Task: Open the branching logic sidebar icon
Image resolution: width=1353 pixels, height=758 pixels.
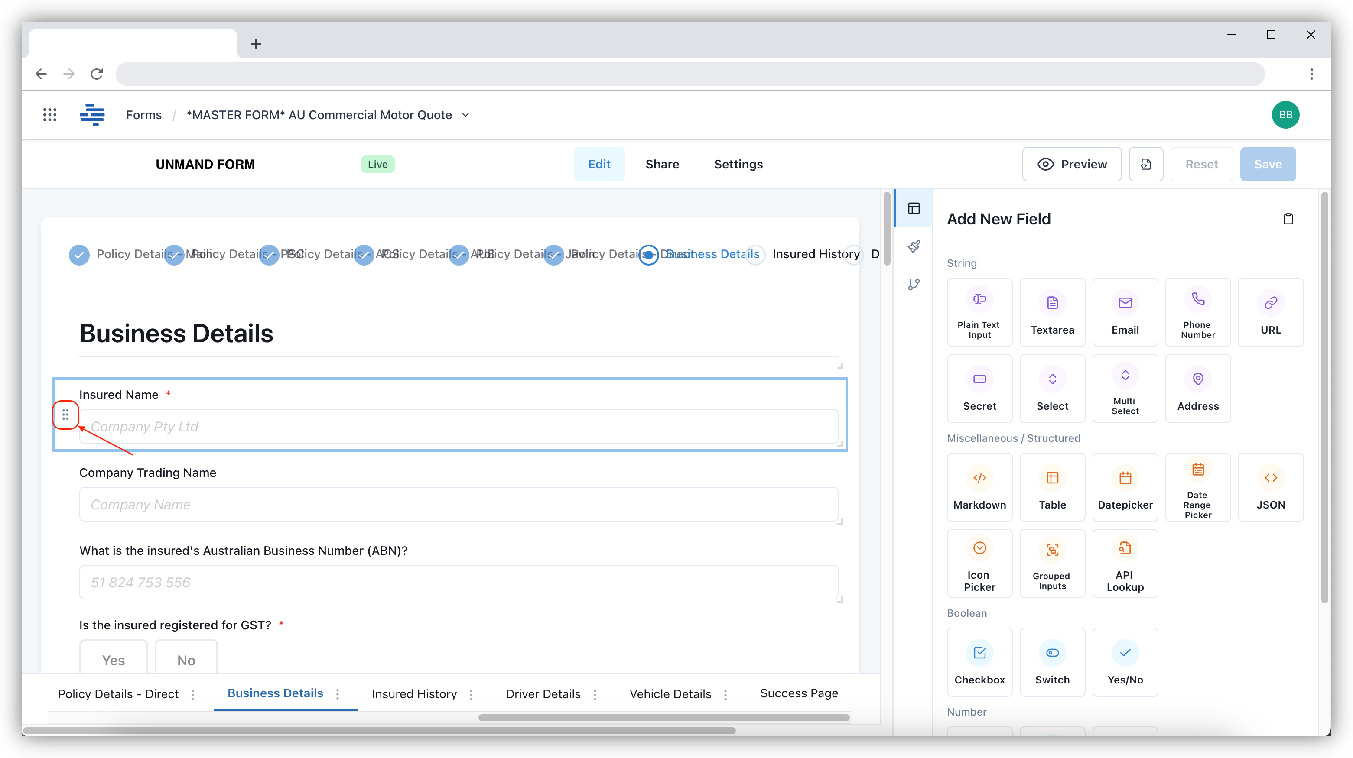Action: pos(914,285)
